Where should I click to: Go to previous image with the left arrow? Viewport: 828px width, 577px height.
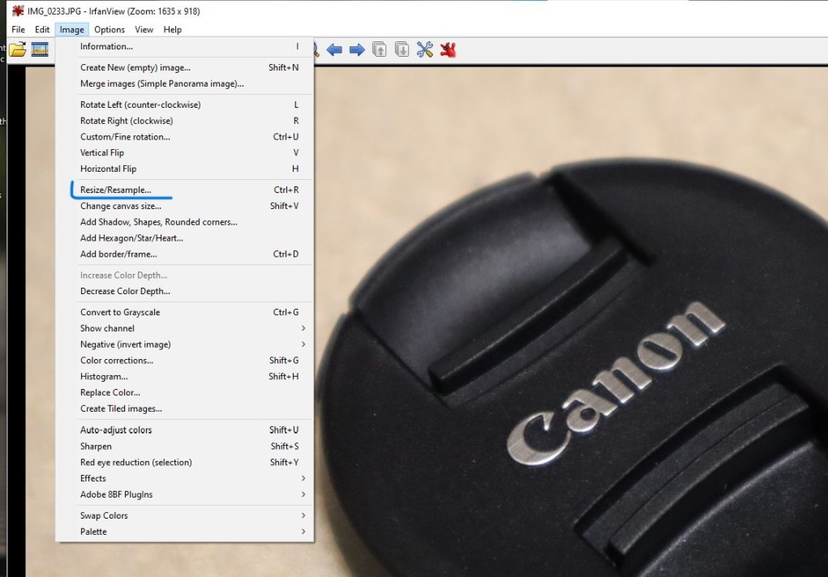coord(334,50)
